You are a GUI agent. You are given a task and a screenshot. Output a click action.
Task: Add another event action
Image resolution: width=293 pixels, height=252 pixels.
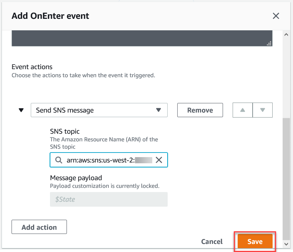tap(39, 227)
